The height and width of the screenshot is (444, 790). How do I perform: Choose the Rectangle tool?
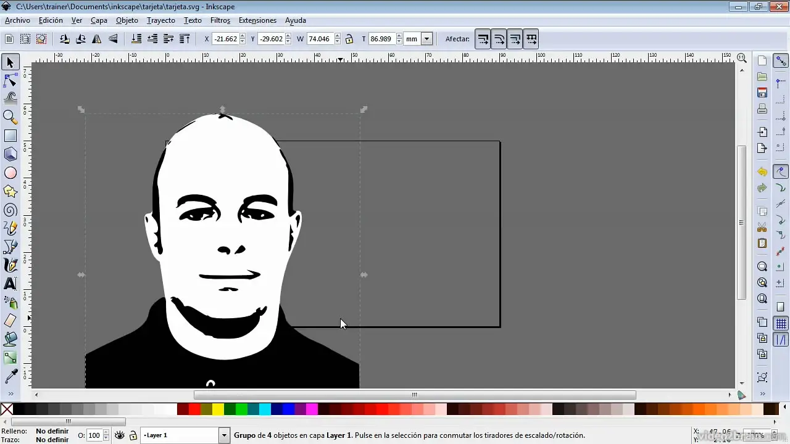pos(10,136)
